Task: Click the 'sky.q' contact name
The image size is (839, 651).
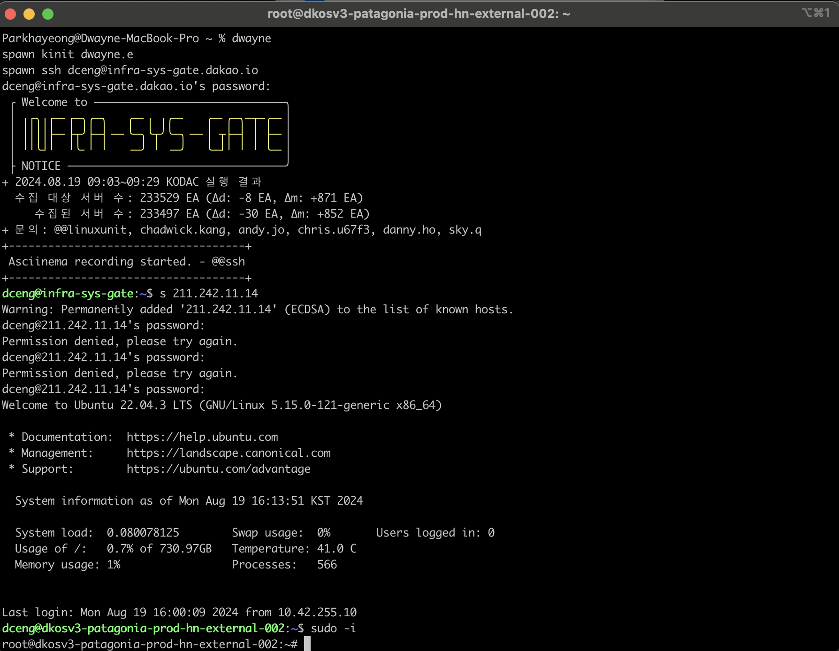Action: click(465, 230)
